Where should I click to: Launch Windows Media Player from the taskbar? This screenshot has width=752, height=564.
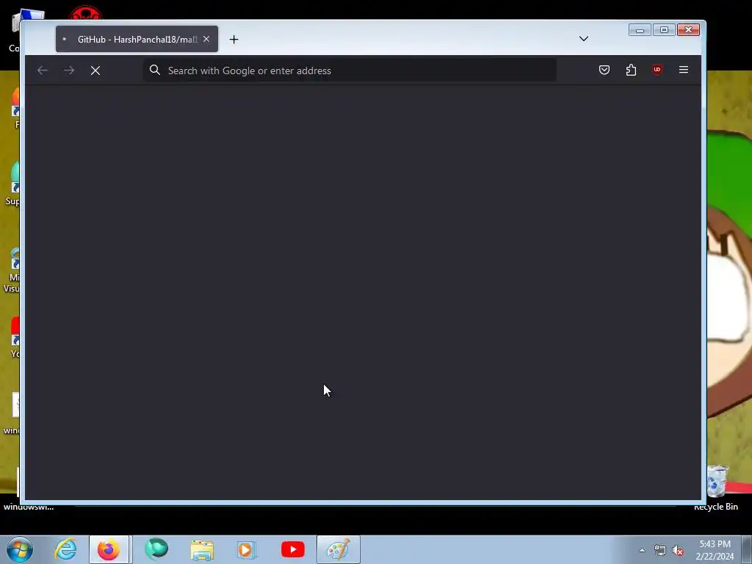247,549
